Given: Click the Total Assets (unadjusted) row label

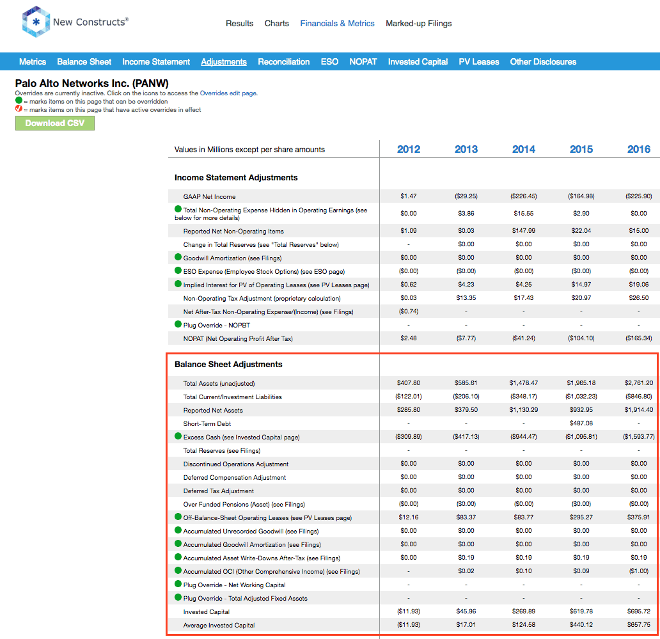Looking at the screenshot, I should (219, 384).
